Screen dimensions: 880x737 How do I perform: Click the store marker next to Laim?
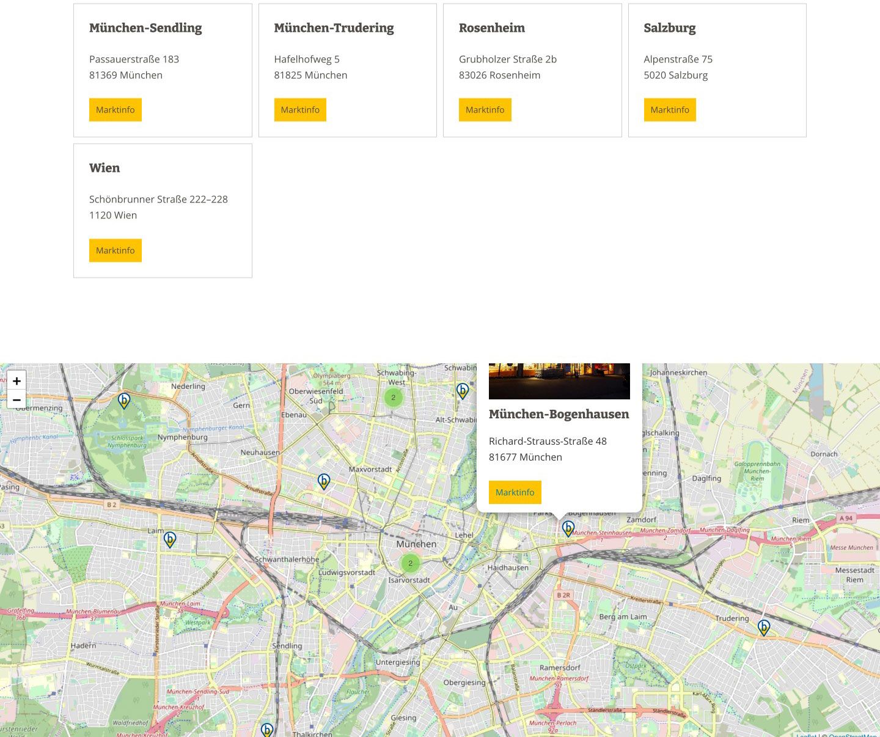pos(170,539)
